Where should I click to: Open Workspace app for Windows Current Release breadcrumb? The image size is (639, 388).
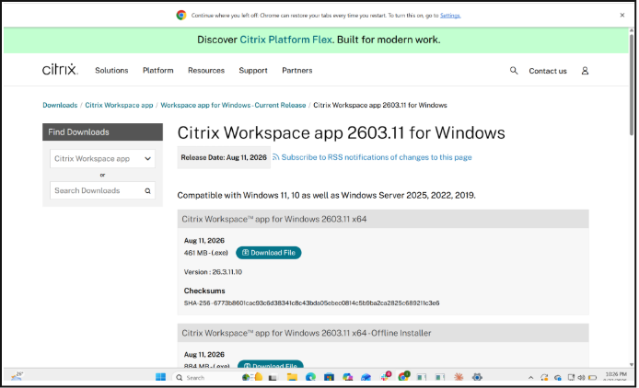point(233,105)
